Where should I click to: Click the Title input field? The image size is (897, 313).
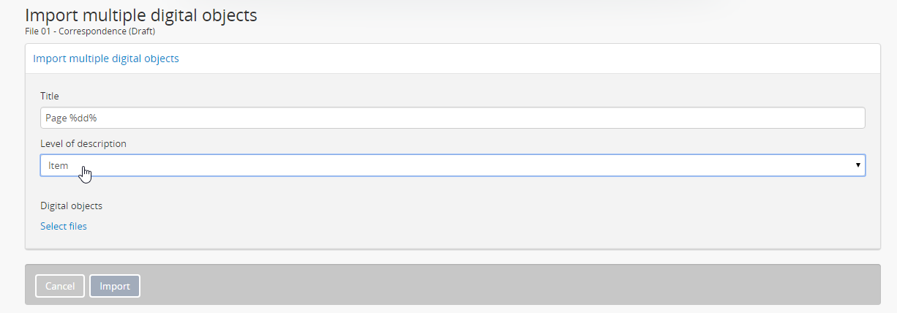tap(452, 118)
